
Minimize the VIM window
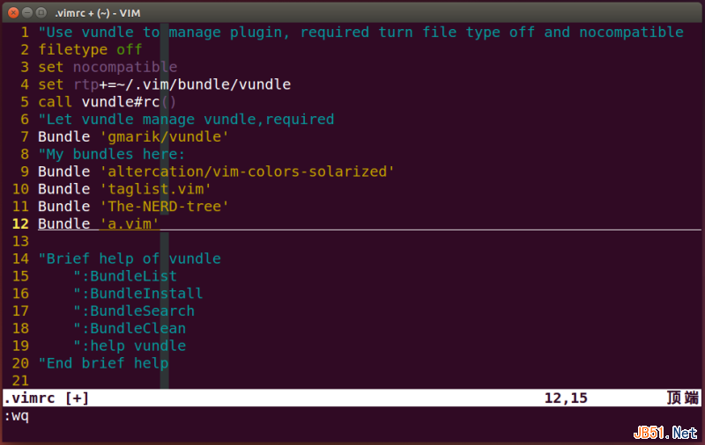click(26, 12)
